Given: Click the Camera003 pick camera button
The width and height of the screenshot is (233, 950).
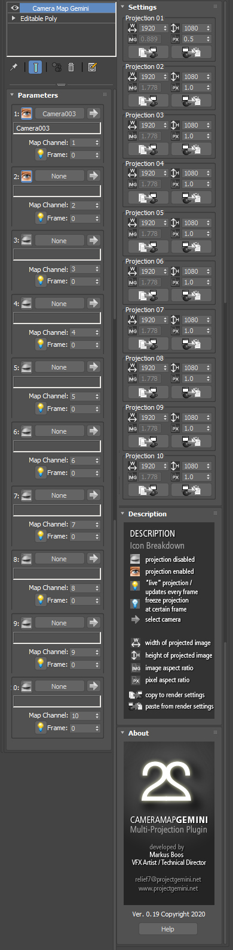Looking at the screenshot, I should pyautogui.click(x=59, y=113).
